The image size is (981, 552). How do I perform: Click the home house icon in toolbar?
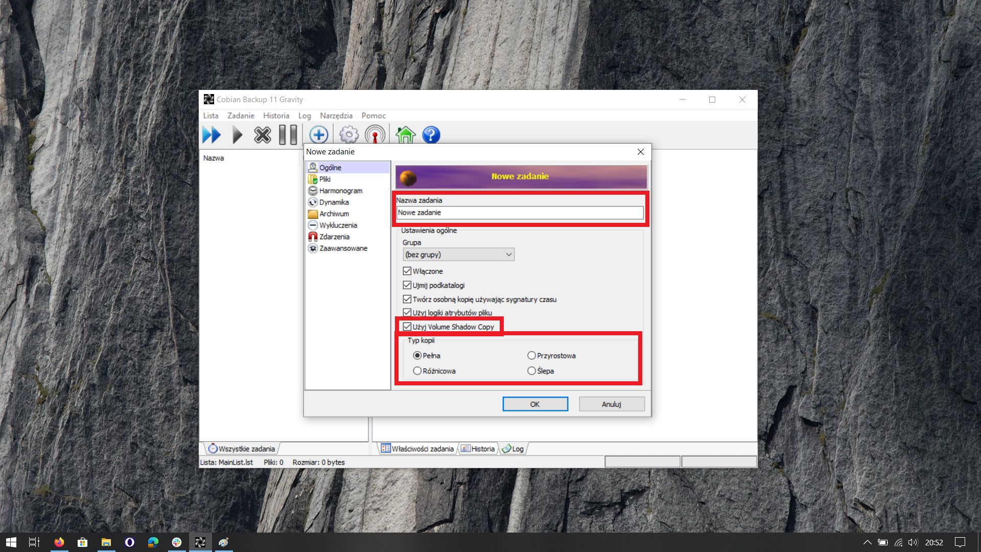point(406,135)
